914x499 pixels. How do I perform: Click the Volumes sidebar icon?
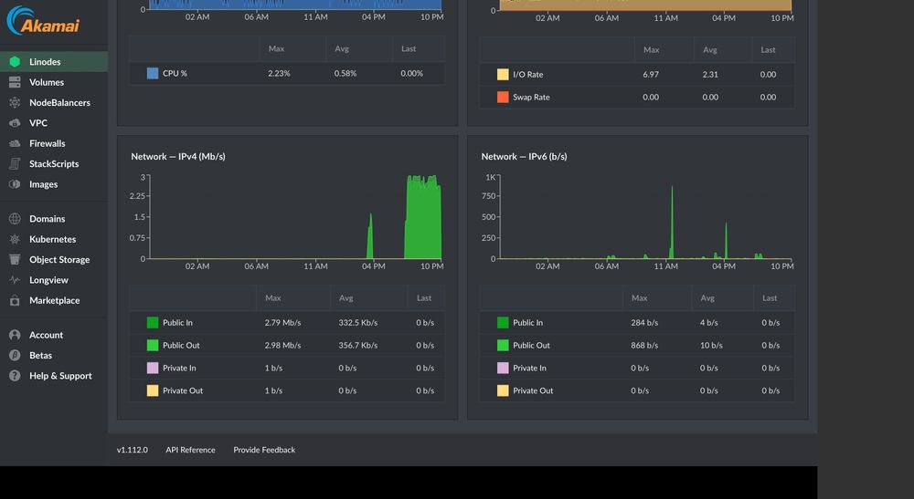click(16, 82)
